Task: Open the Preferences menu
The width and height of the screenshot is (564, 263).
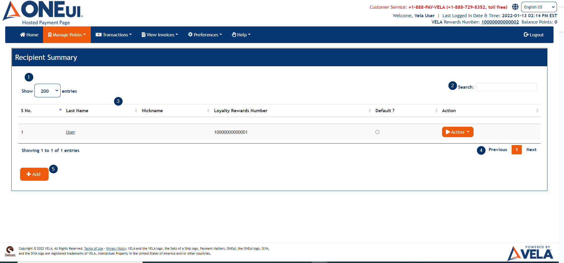Action: point(205,35)
